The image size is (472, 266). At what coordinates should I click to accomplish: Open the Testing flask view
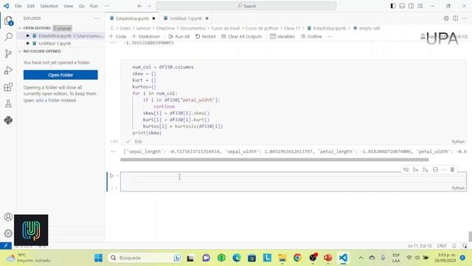[x=8, y=103]
